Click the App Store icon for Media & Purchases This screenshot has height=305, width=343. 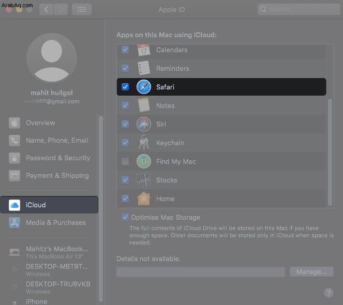[14, 223]
